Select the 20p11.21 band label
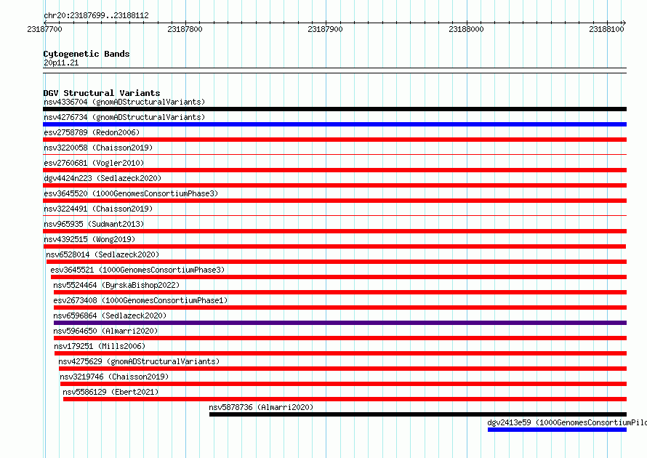The height and width of the screenshot is (458, 647). 61,63
